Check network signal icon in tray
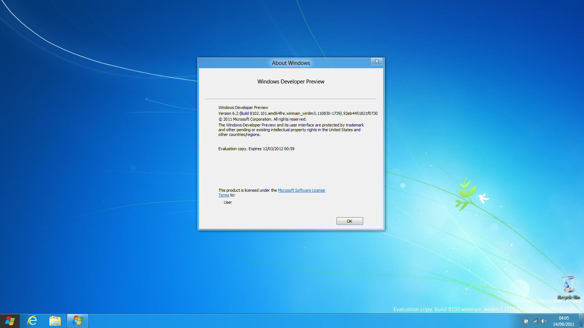 [x=535, y=321]
